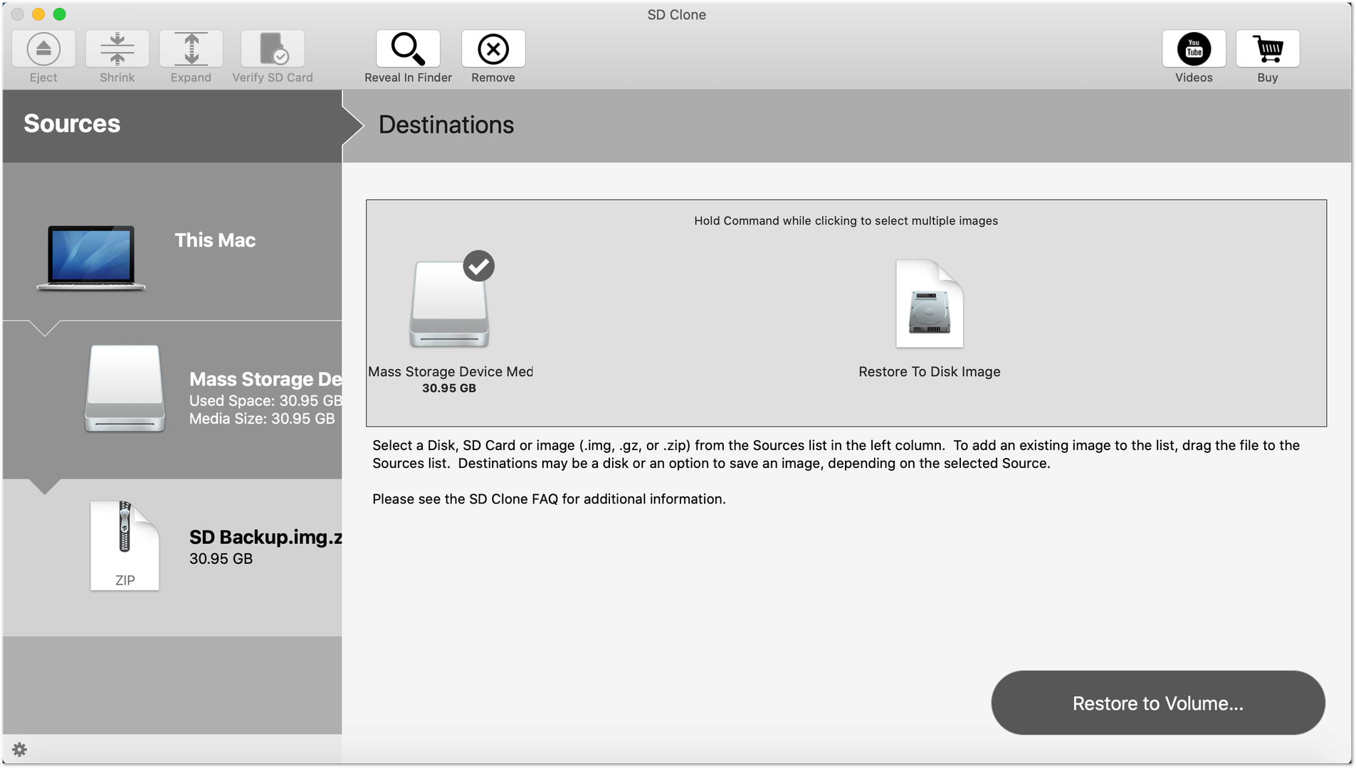Image resolution: width=1356 pixels, height=768 pixels.
Task: Click Please see the SD Clone FAQ text
Action: (x=549, y=499)
